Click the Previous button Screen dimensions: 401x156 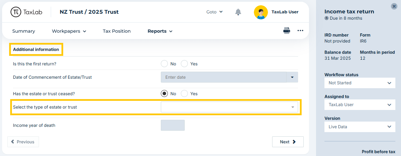[x=23, y=142]
